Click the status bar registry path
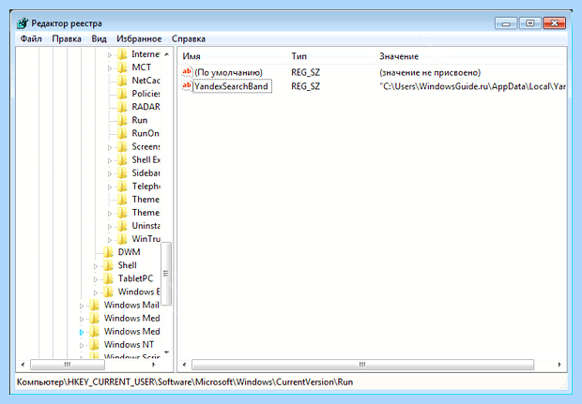This screenshot has height=404, width=582. (x=185, y=382)
